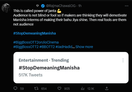The height and width of the screenshot is (92, 132).
Task: Open the #BiggBossOTT2 hashtag
Action: click(x=26, y=47)
